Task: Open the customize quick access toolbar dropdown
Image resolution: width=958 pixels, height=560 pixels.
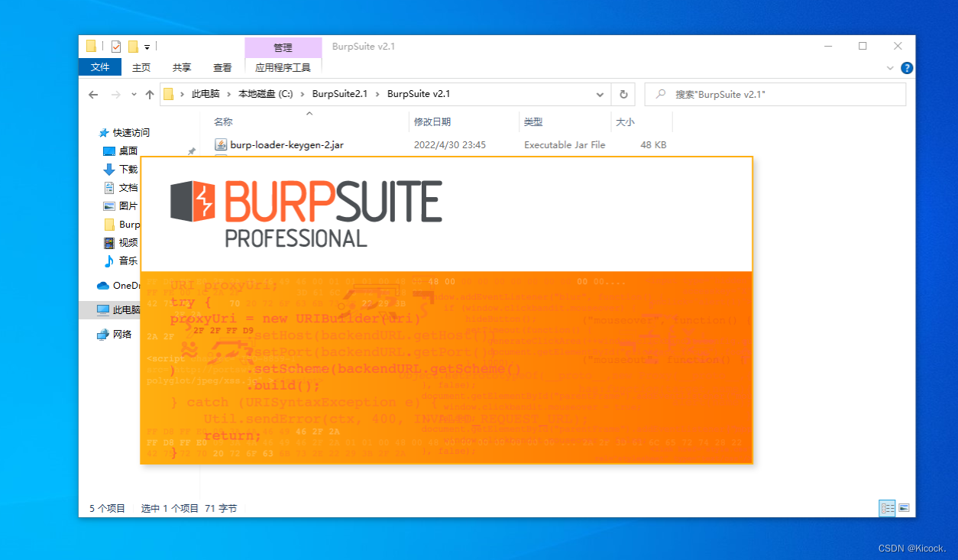Action: pyautogui.click(x=147, y=47)
